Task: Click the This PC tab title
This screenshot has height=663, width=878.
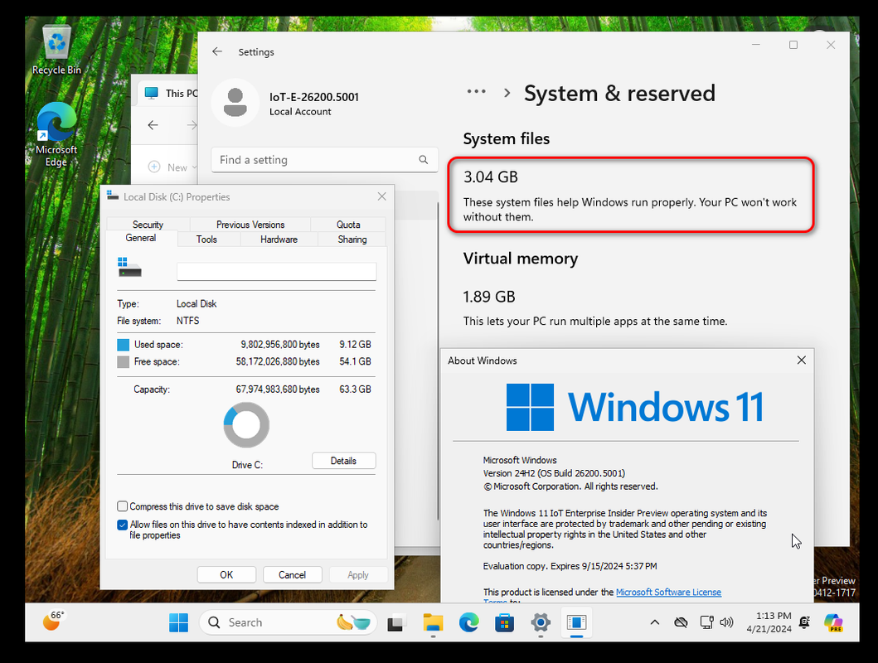Action: tap(182, 94)
